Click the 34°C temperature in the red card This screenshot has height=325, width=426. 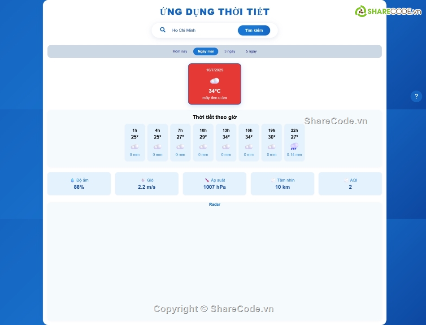[x=215, y=91]
